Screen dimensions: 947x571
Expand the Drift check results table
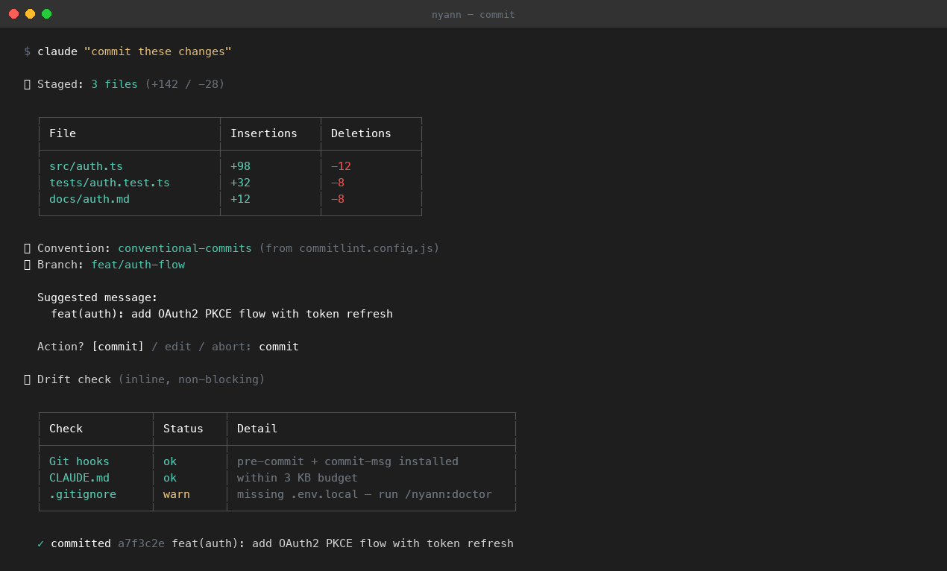[276, 461]
